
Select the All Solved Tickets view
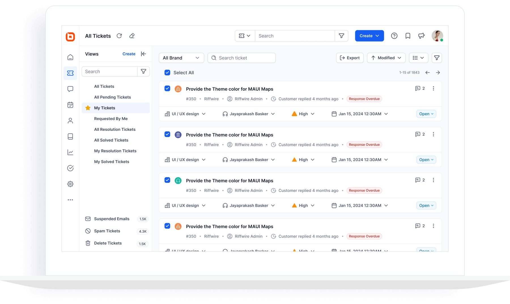116,140
